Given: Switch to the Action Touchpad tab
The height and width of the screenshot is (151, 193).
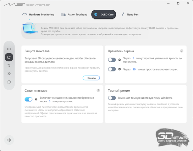Looking at the screenshot, I should pyautogui.click(x=74, y=15).
